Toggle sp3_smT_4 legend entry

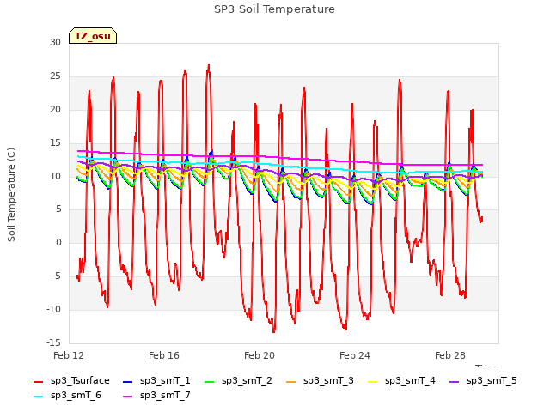pyautogui.click(x=401, y=381)
